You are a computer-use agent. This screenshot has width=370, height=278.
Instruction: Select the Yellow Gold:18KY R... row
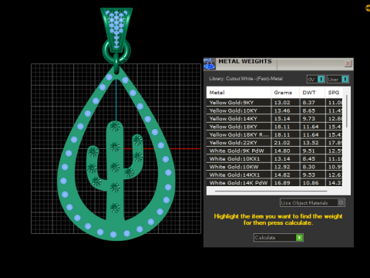click(274, 134)
